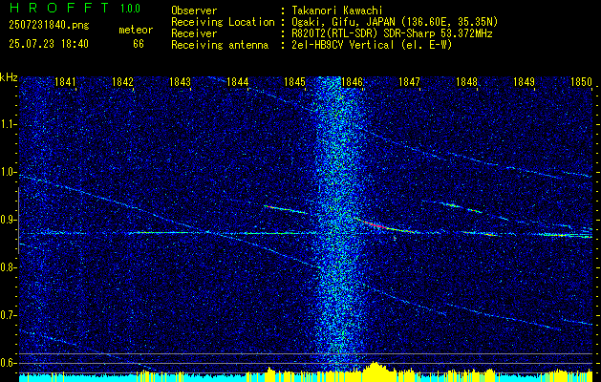This screenshot has width=601, height=382.
Task: Click the 1850 time marker
Action: [582, 81]
